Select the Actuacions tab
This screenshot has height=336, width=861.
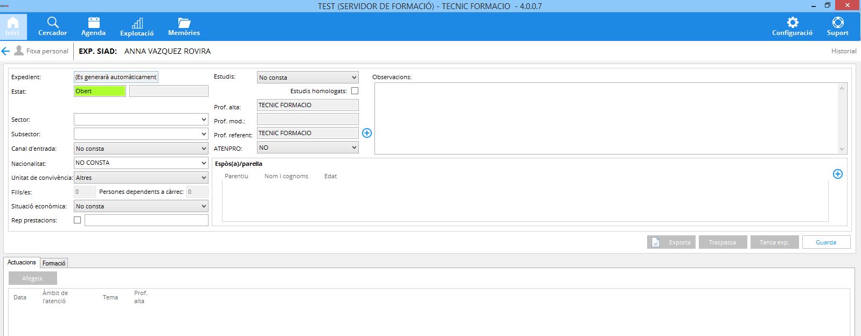(x=22, y=262)
